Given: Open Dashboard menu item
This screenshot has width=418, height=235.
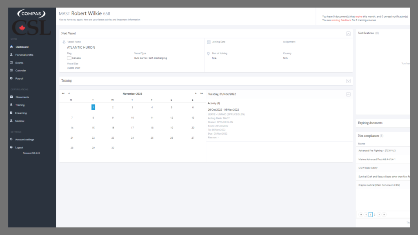Looking at the screenshot, I should pyautogui.click(x=22, y=47).
